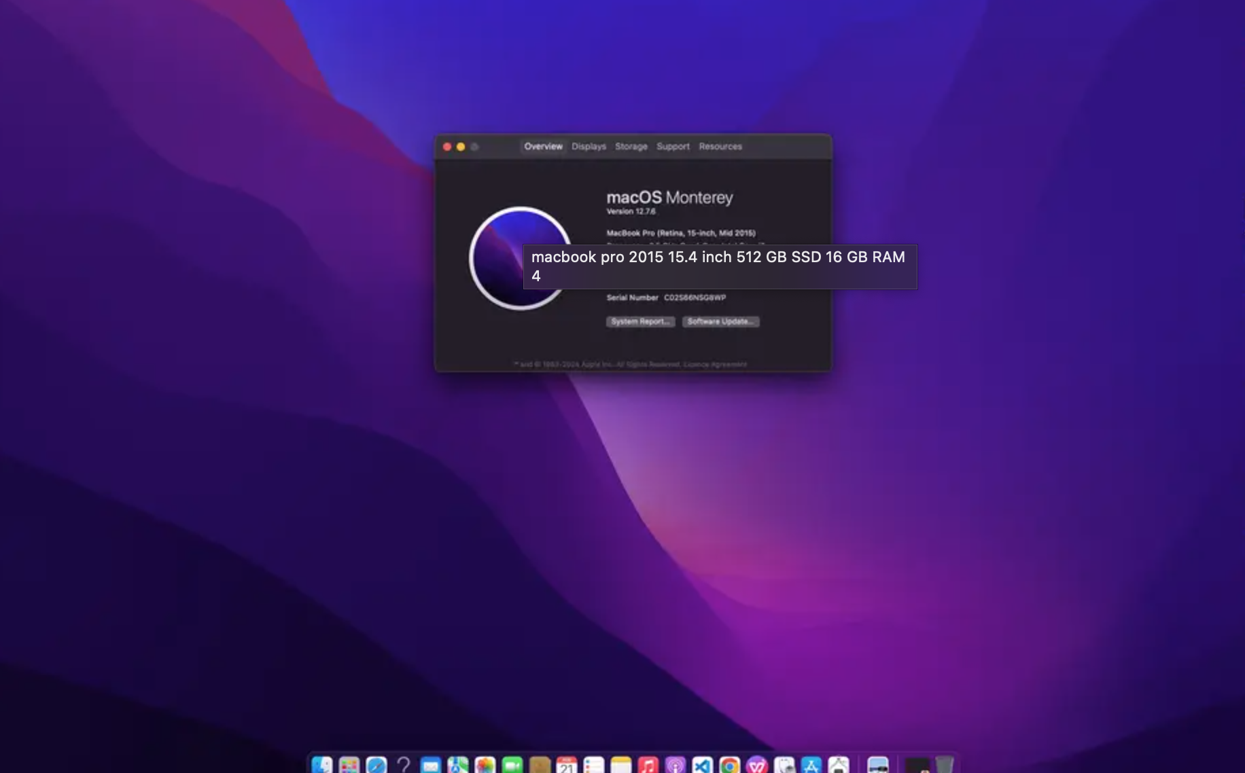The width and height of the screenshot is (1245, 773).
Task: Launch Podcasts from the dock
Action: click(x=676, y=765)
